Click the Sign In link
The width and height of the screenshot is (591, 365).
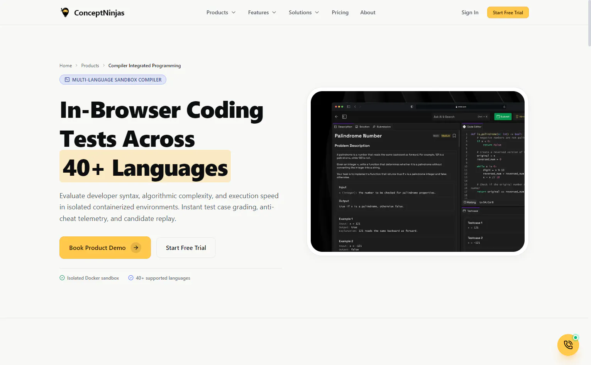470,12
